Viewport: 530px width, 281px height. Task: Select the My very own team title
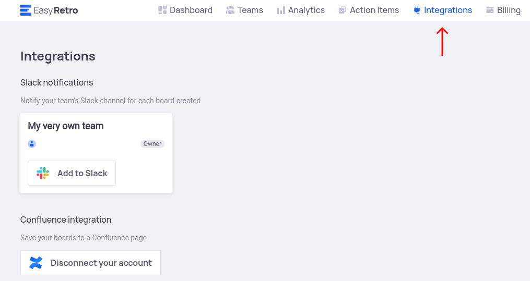coord(66,126)
